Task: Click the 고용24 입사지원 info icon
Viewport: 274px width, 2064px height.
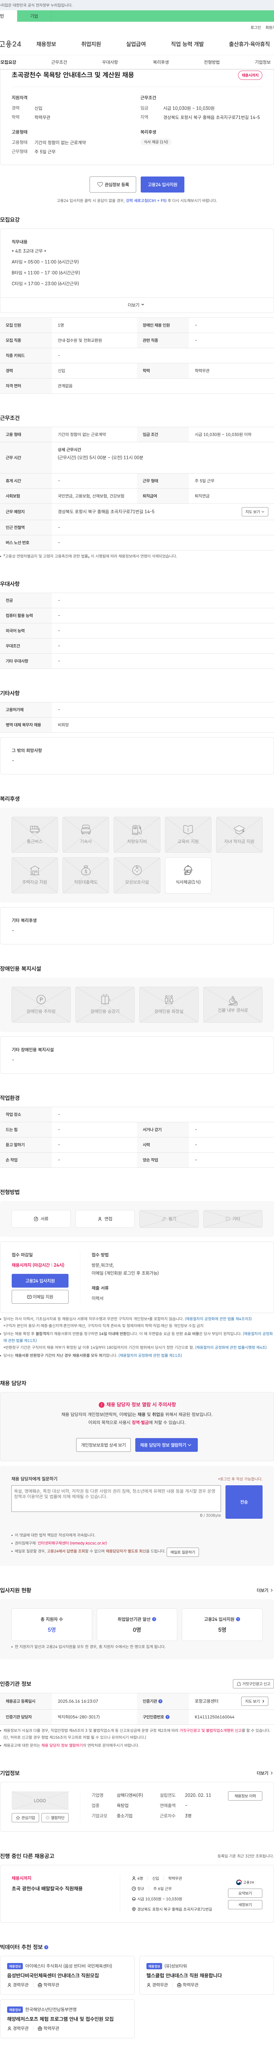Action: (x=238, y=1619)
